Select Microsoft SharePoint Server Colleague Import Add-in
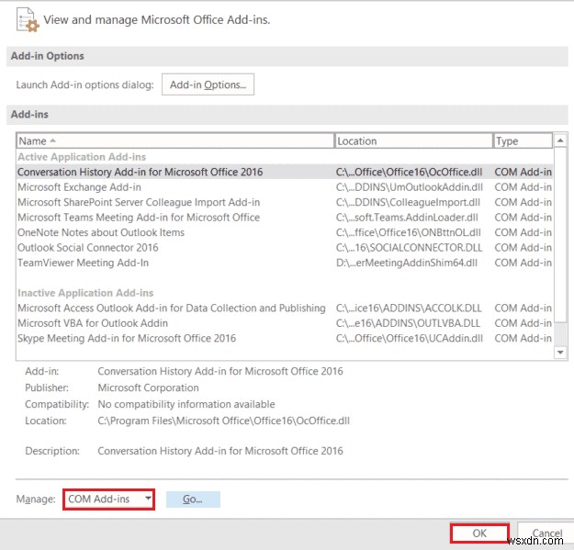This screenshot has height=550, width=574. point(285,202)
